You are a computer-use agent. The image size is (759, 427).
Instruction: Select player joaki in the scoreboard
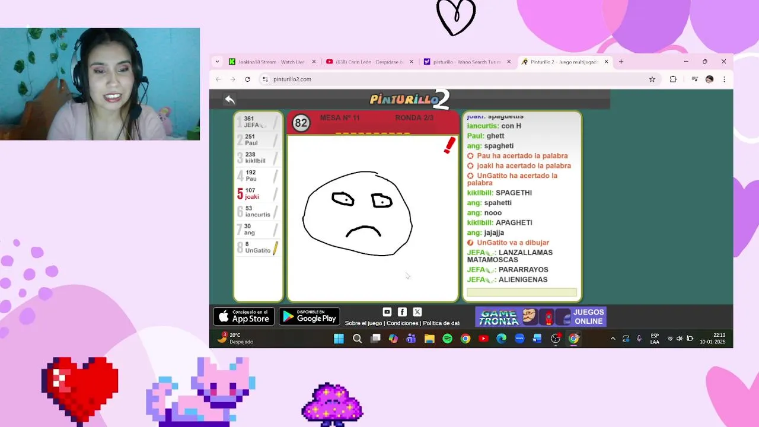258,193
